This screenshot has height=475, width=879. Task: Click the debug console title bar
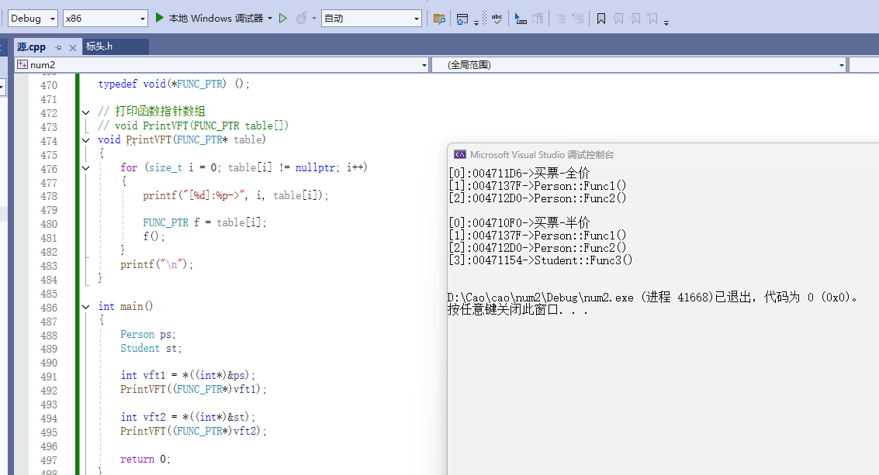(x=663, y=155)
